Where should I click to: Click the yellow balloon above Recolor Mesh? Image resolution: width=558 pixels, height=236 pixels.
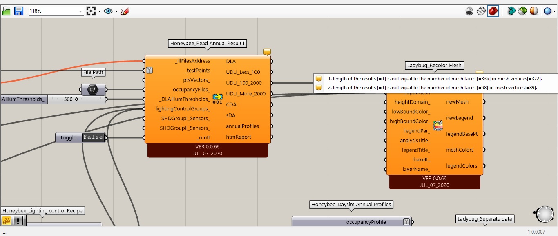480,73
